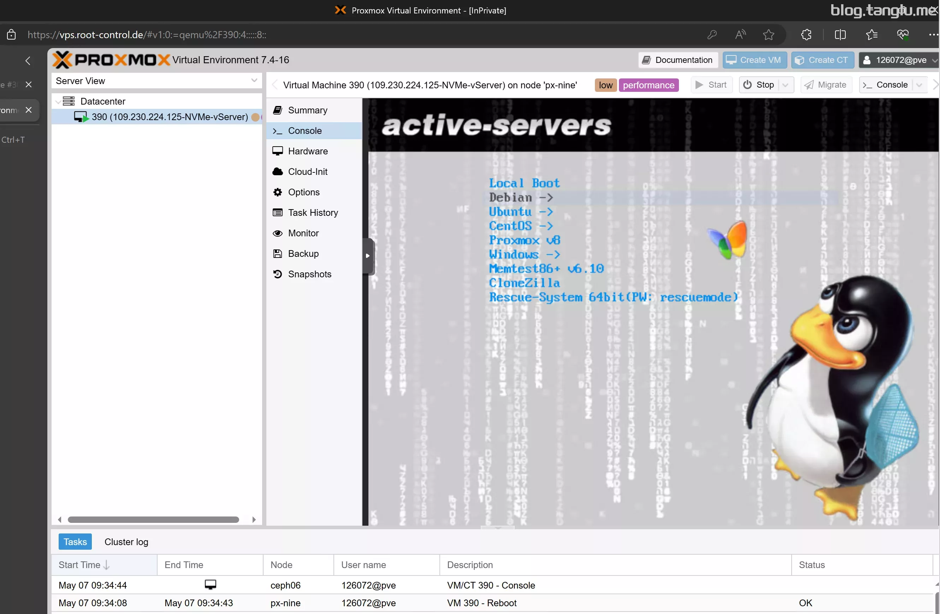Image resolution: width=940 pixels, height=614 pixels.
Task: Click the browser favorites star icon
Action: pos(768,35)
